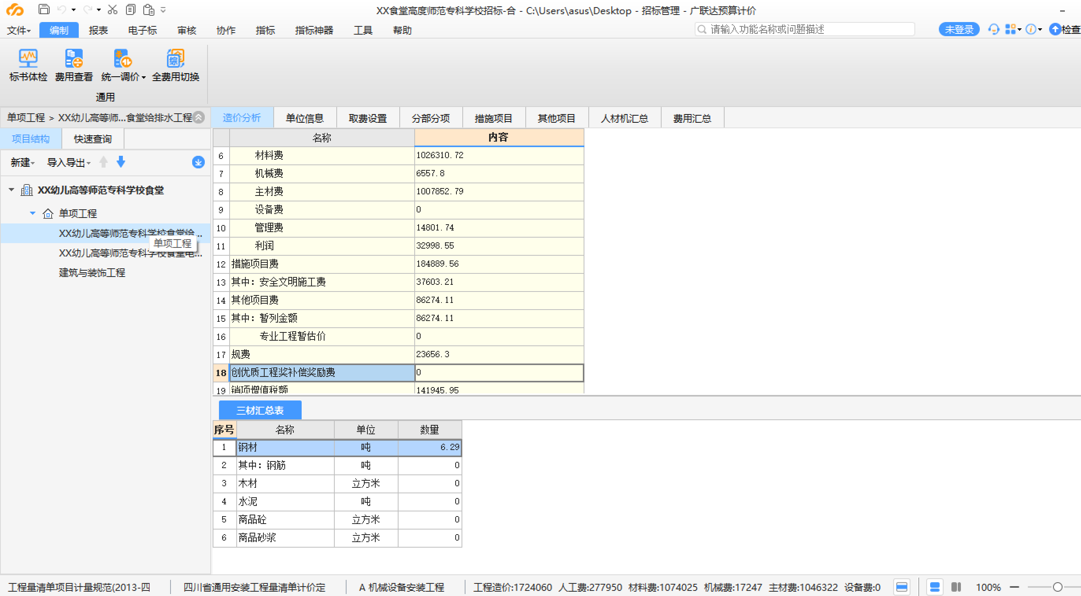Click the zoom out minus icon
The image size is (1081, 596).
click(1014, 587)
